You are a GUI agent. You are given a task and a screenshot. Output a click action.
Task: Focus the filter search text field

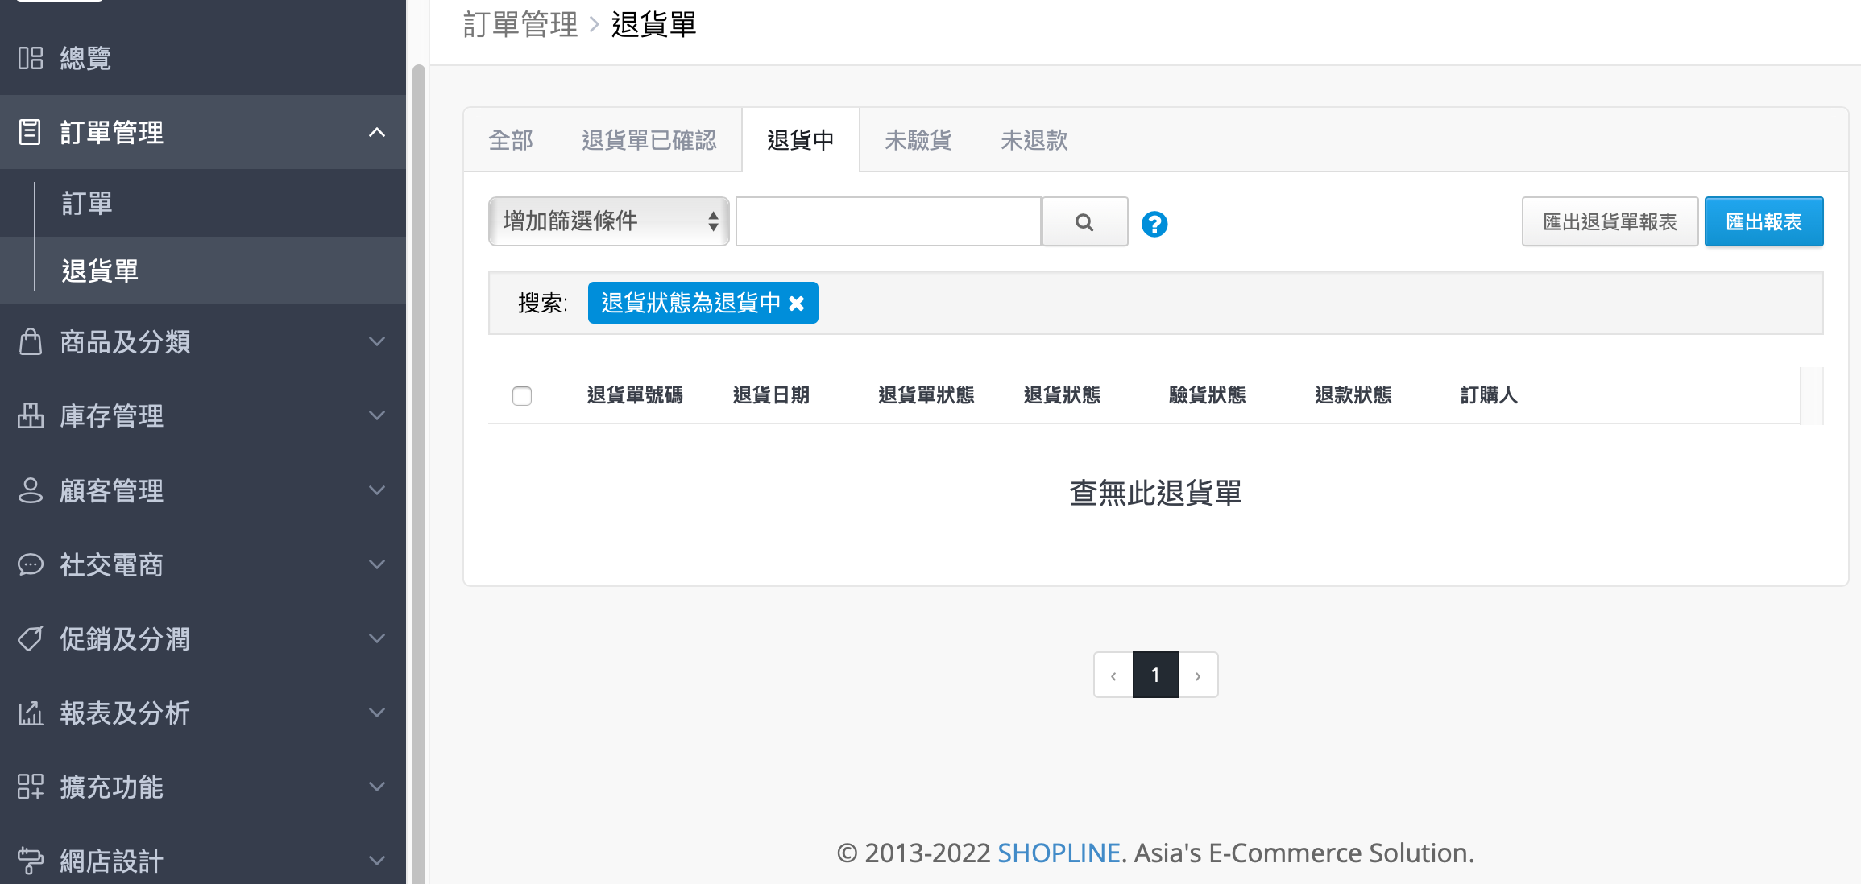(x=888, y=221)
